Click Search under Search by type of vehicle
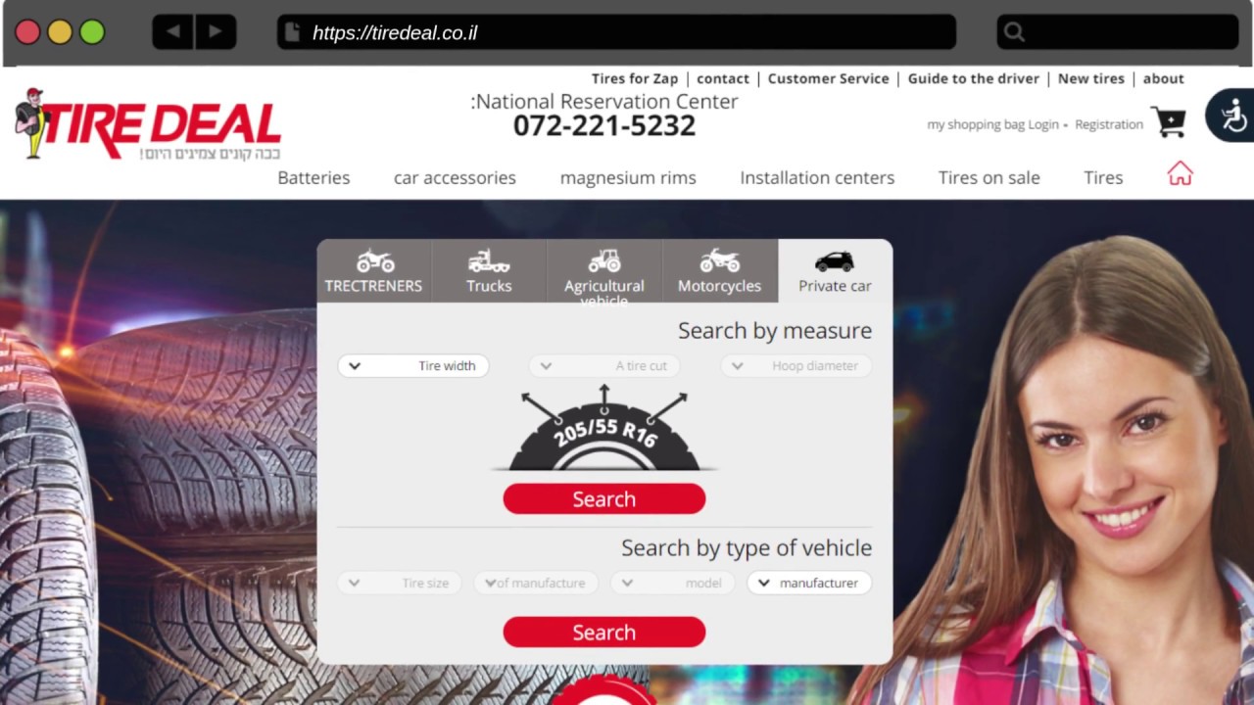The width and height of the screenshot is (1254, 705). coord(604,632)
